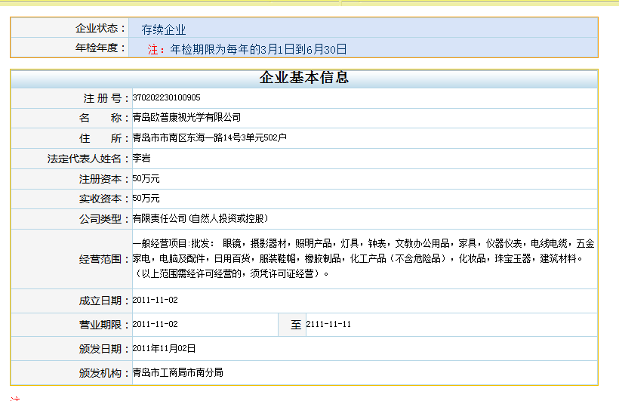This screenshot has width=619, height=401.
Task: Click the business scope line starting 家电，电脑及配件
Action: click(x=358, y=258)
